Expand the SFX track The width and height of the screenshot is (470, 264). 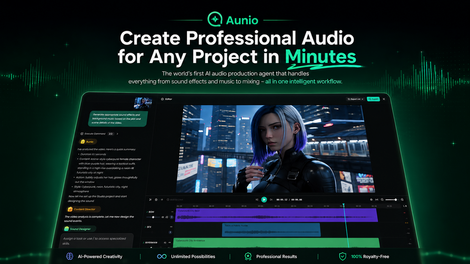click(145, 227)
